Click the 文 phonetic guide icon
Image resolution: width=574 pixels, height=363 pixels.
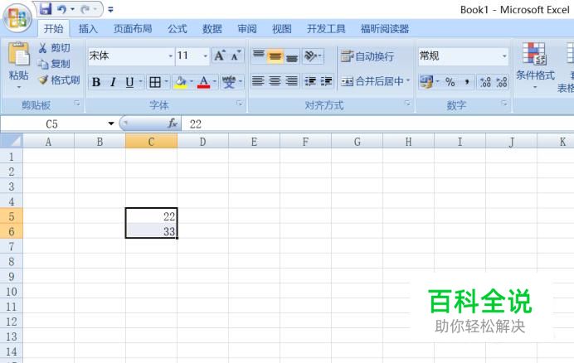pyautogui.click(x=229, y=82)
